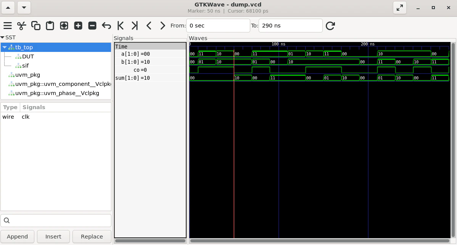Click the Cut scissors icon

(22, 26)
